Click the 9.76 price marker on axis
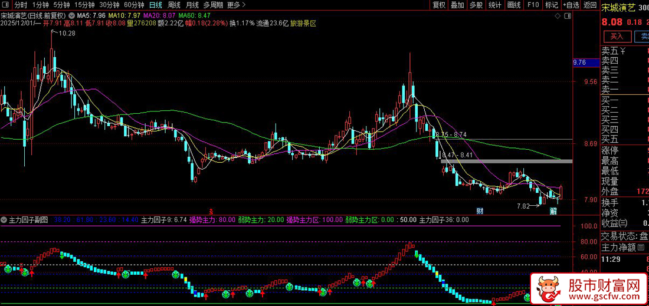 (579, 62)
